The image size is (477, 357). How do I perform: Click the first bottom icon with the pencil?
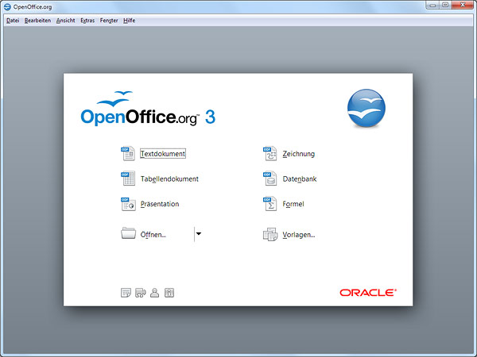pos(126,293)
